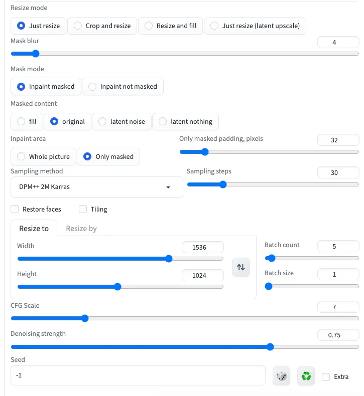Screen dimensions: 364x396
Task: Open the Sampling method dropdown arrow
Action: tap(168, 187)
